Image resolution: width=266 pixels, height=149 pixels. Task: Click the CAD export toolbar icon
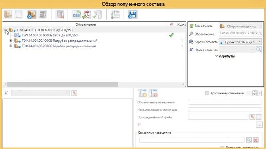[76, 14]
